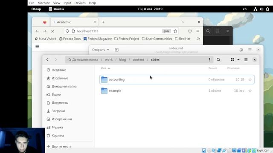Open Документы in the sidebar
Screen dimensions: 273x153
coord(57,103)
